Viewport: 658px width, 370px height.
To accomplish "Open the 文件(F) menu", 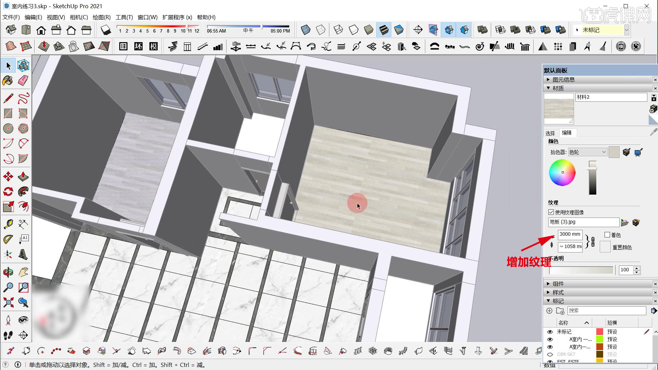I will [x=11, y=17].
